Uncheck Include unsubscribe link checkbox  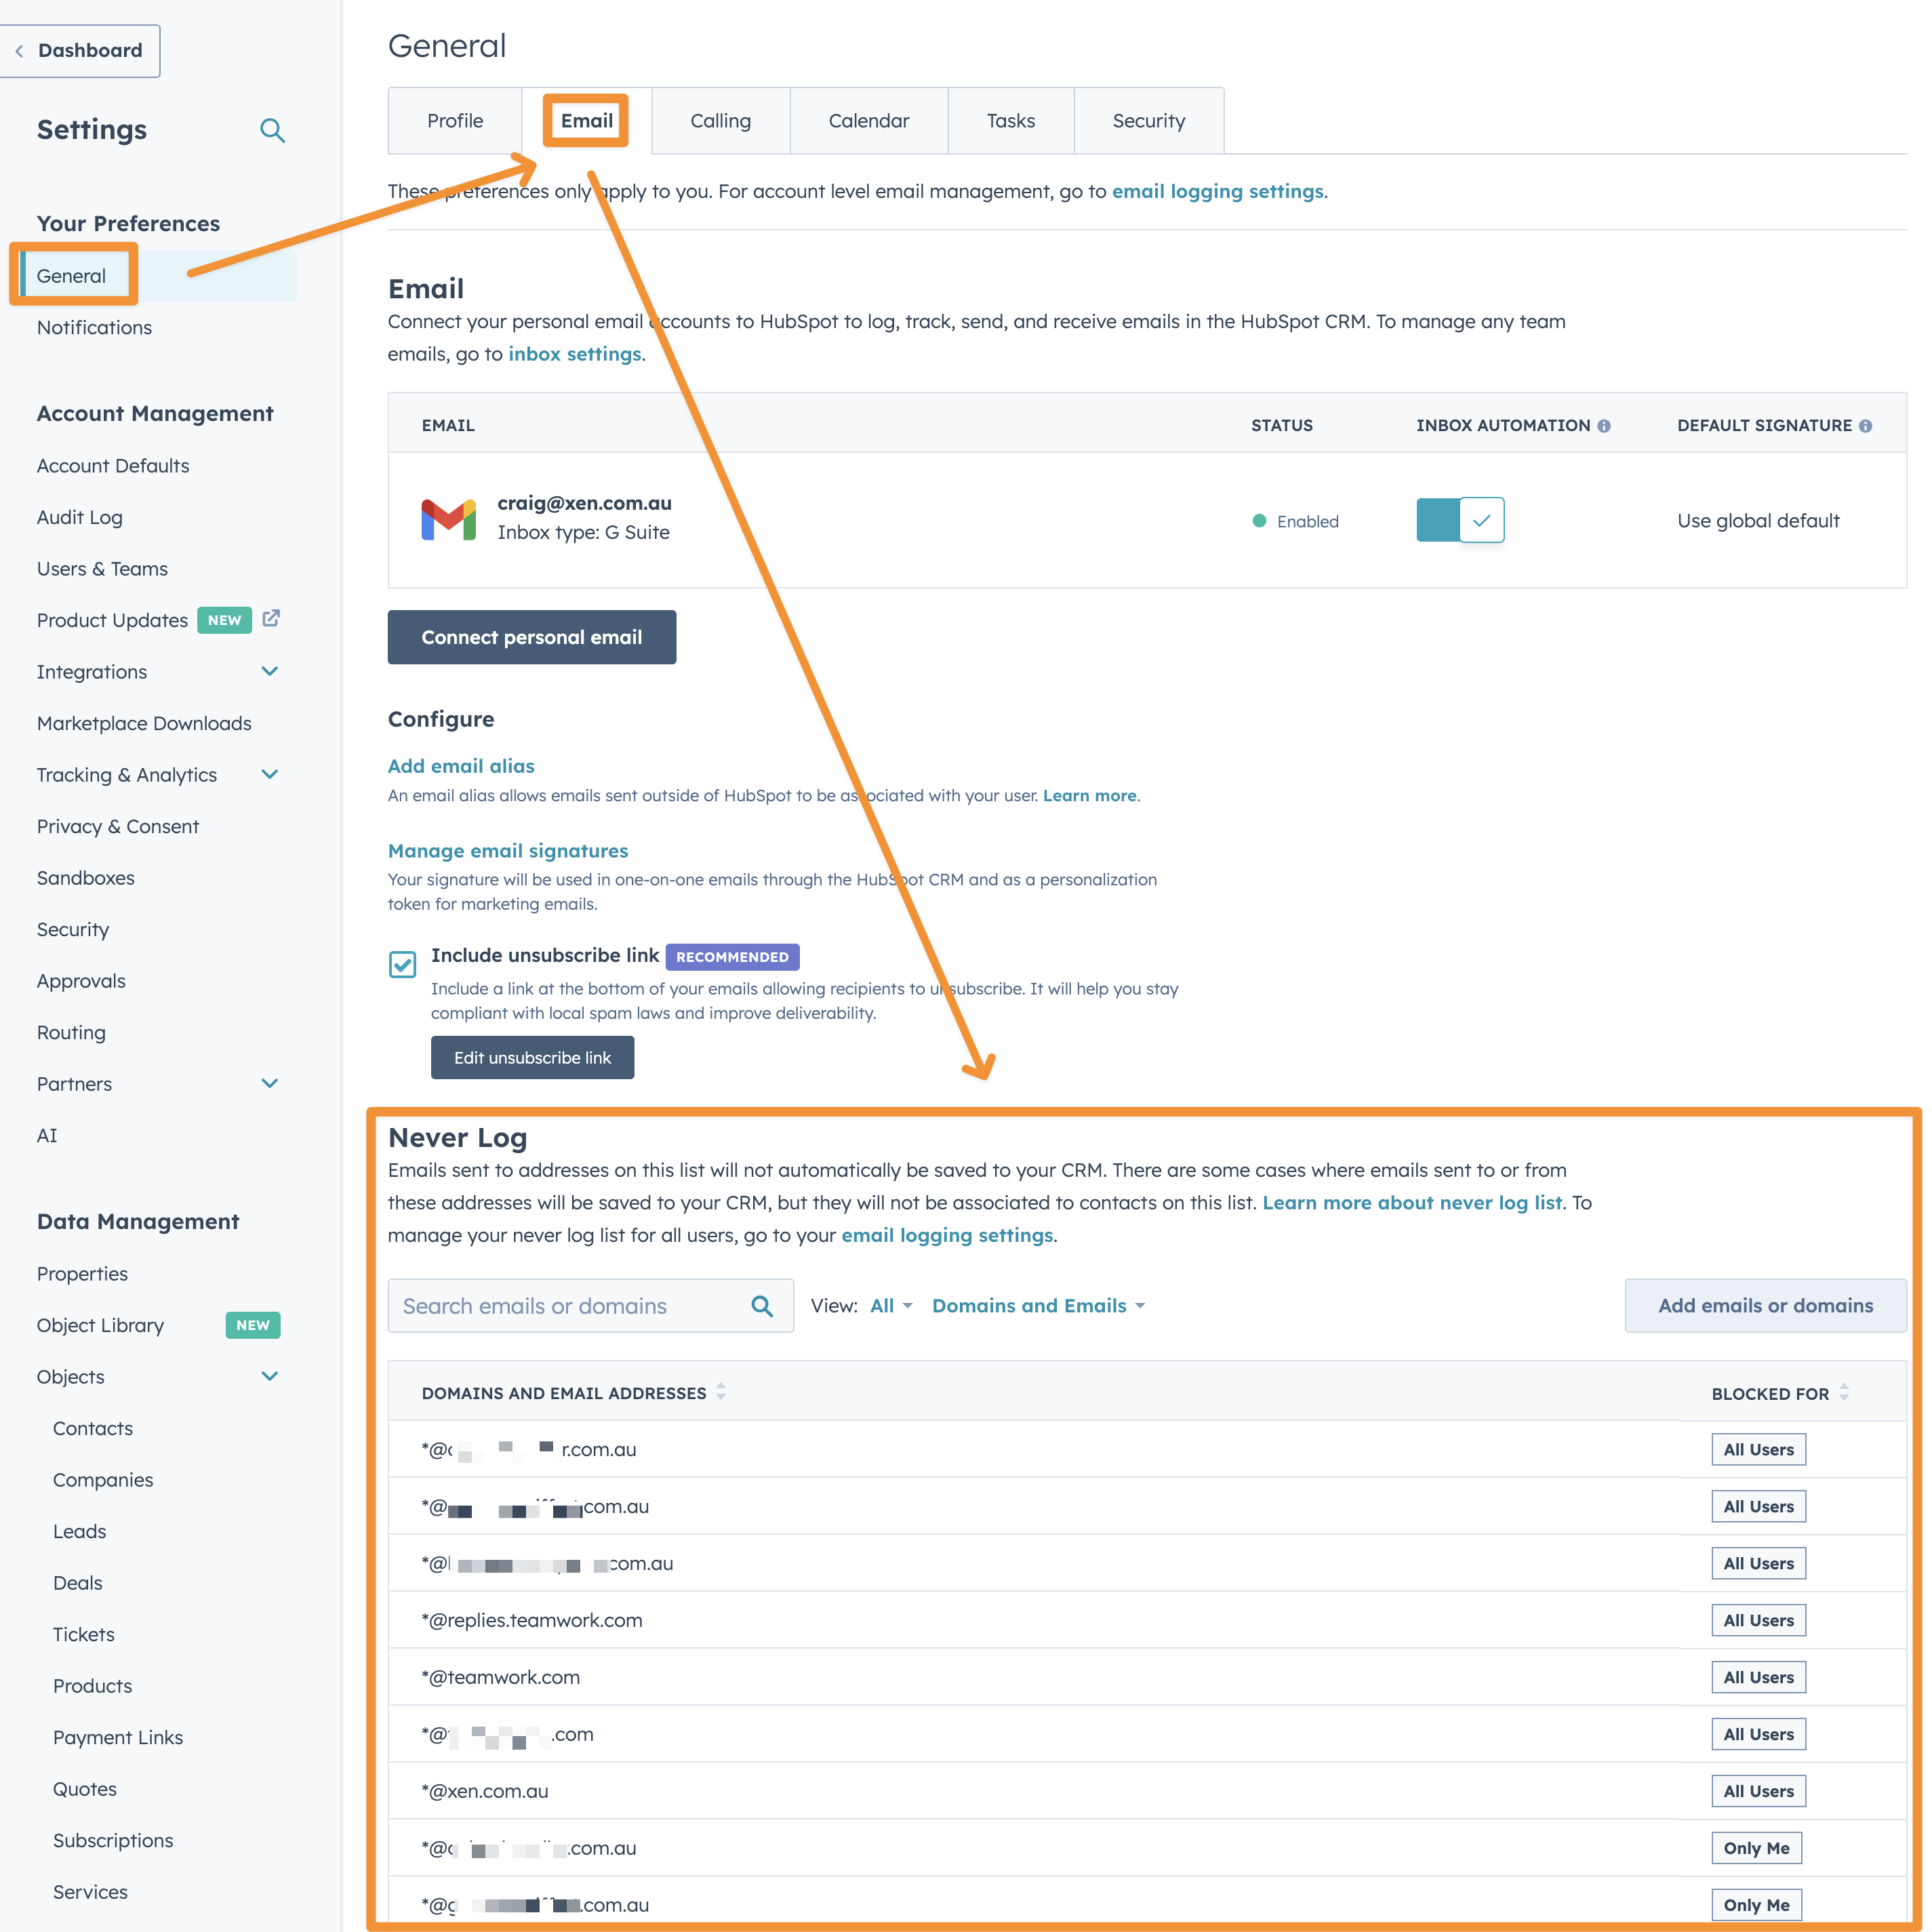click(402, 964)
